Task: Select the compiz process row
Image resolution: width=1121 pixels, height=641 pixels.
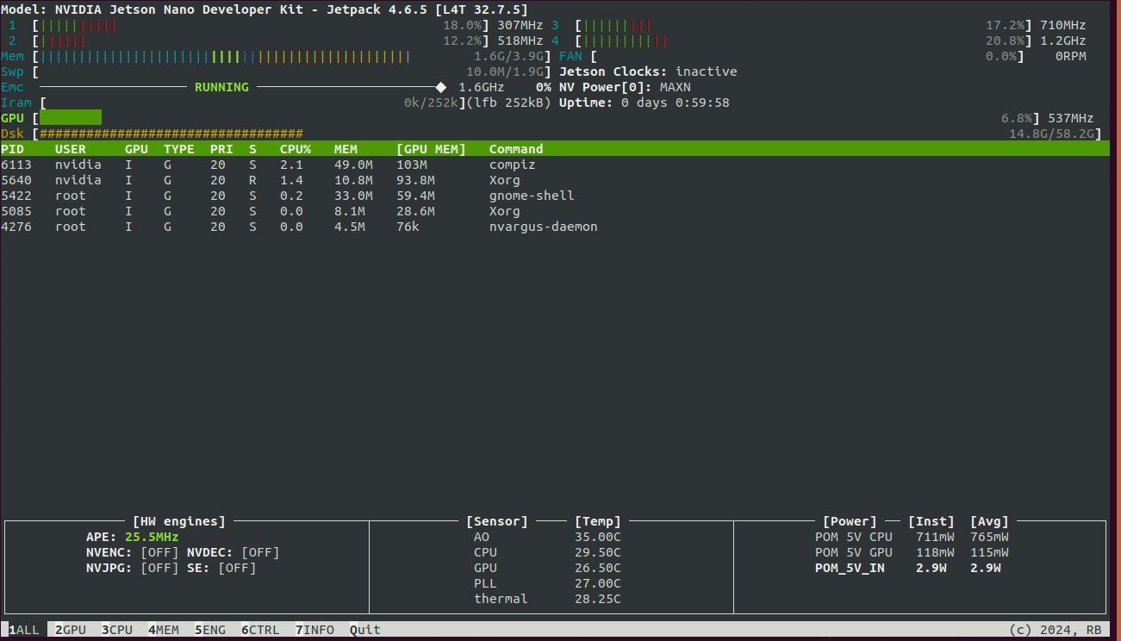Action: (512, 165)
